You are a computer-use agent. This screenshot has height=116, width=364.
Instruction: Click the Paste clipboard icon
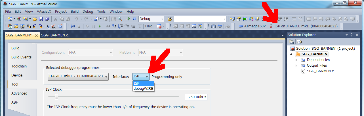click(x=68, y=19)
